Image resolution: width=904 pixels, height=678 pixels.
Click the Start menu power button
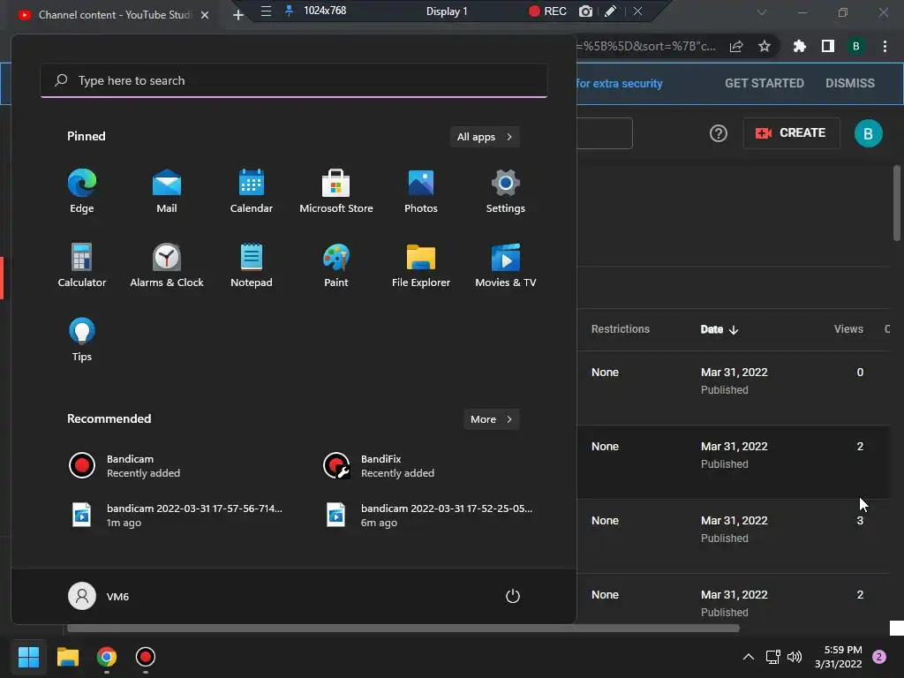513,596
